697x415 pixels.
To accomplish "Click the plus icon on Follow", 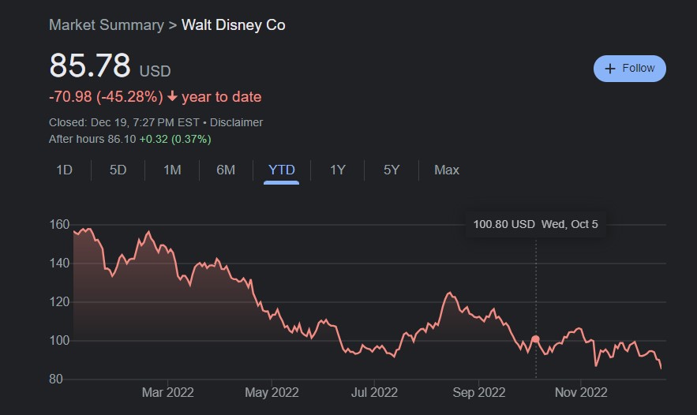I will 609,69.
